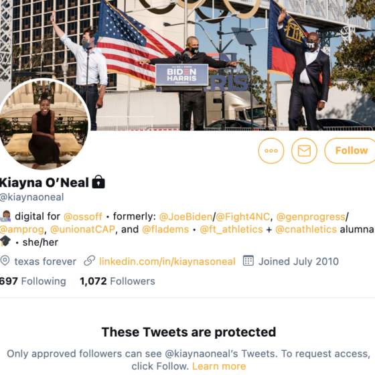Visit the @unionatCAP mention
This screenshot has width=375, height=375.
82,229
